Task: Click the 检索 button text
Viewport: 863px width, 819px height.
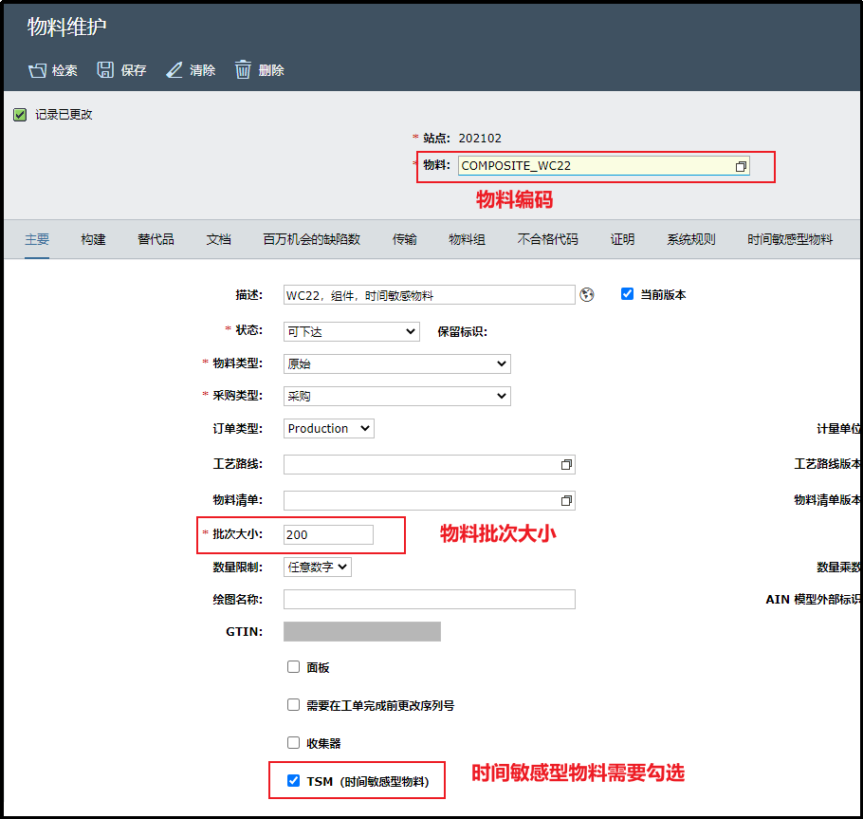Action: point(64,70)
